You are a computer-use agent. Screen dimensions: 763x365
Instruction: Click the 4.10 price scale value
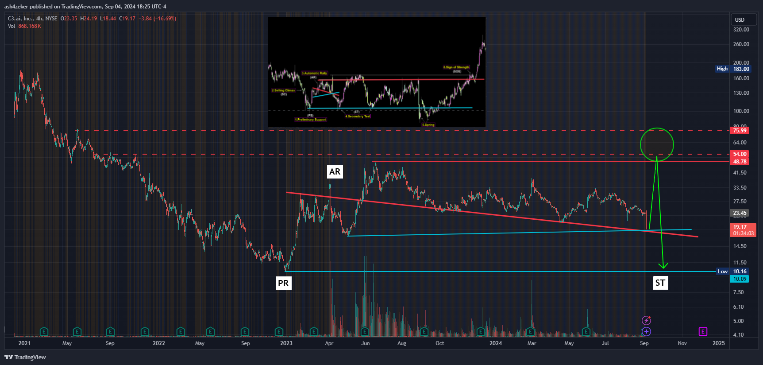pyautogui.click(x=739, y=335)
